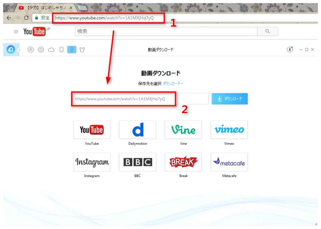Viewport: 321px width, 229px height.
Task: Open a new browser tab
Action: [x=83, y=8]
